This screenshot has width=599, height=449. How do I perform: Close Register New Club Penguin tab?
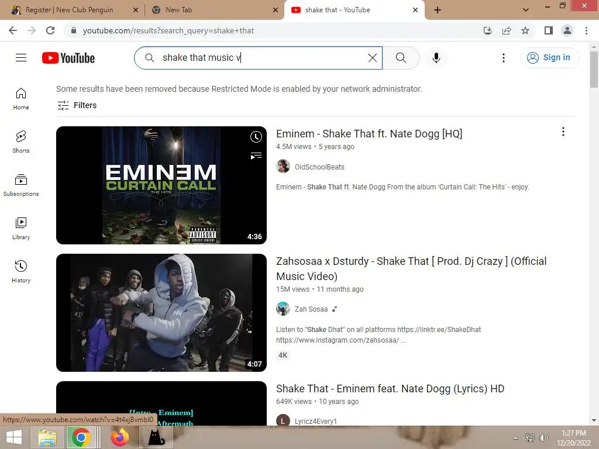pos(136,10)
